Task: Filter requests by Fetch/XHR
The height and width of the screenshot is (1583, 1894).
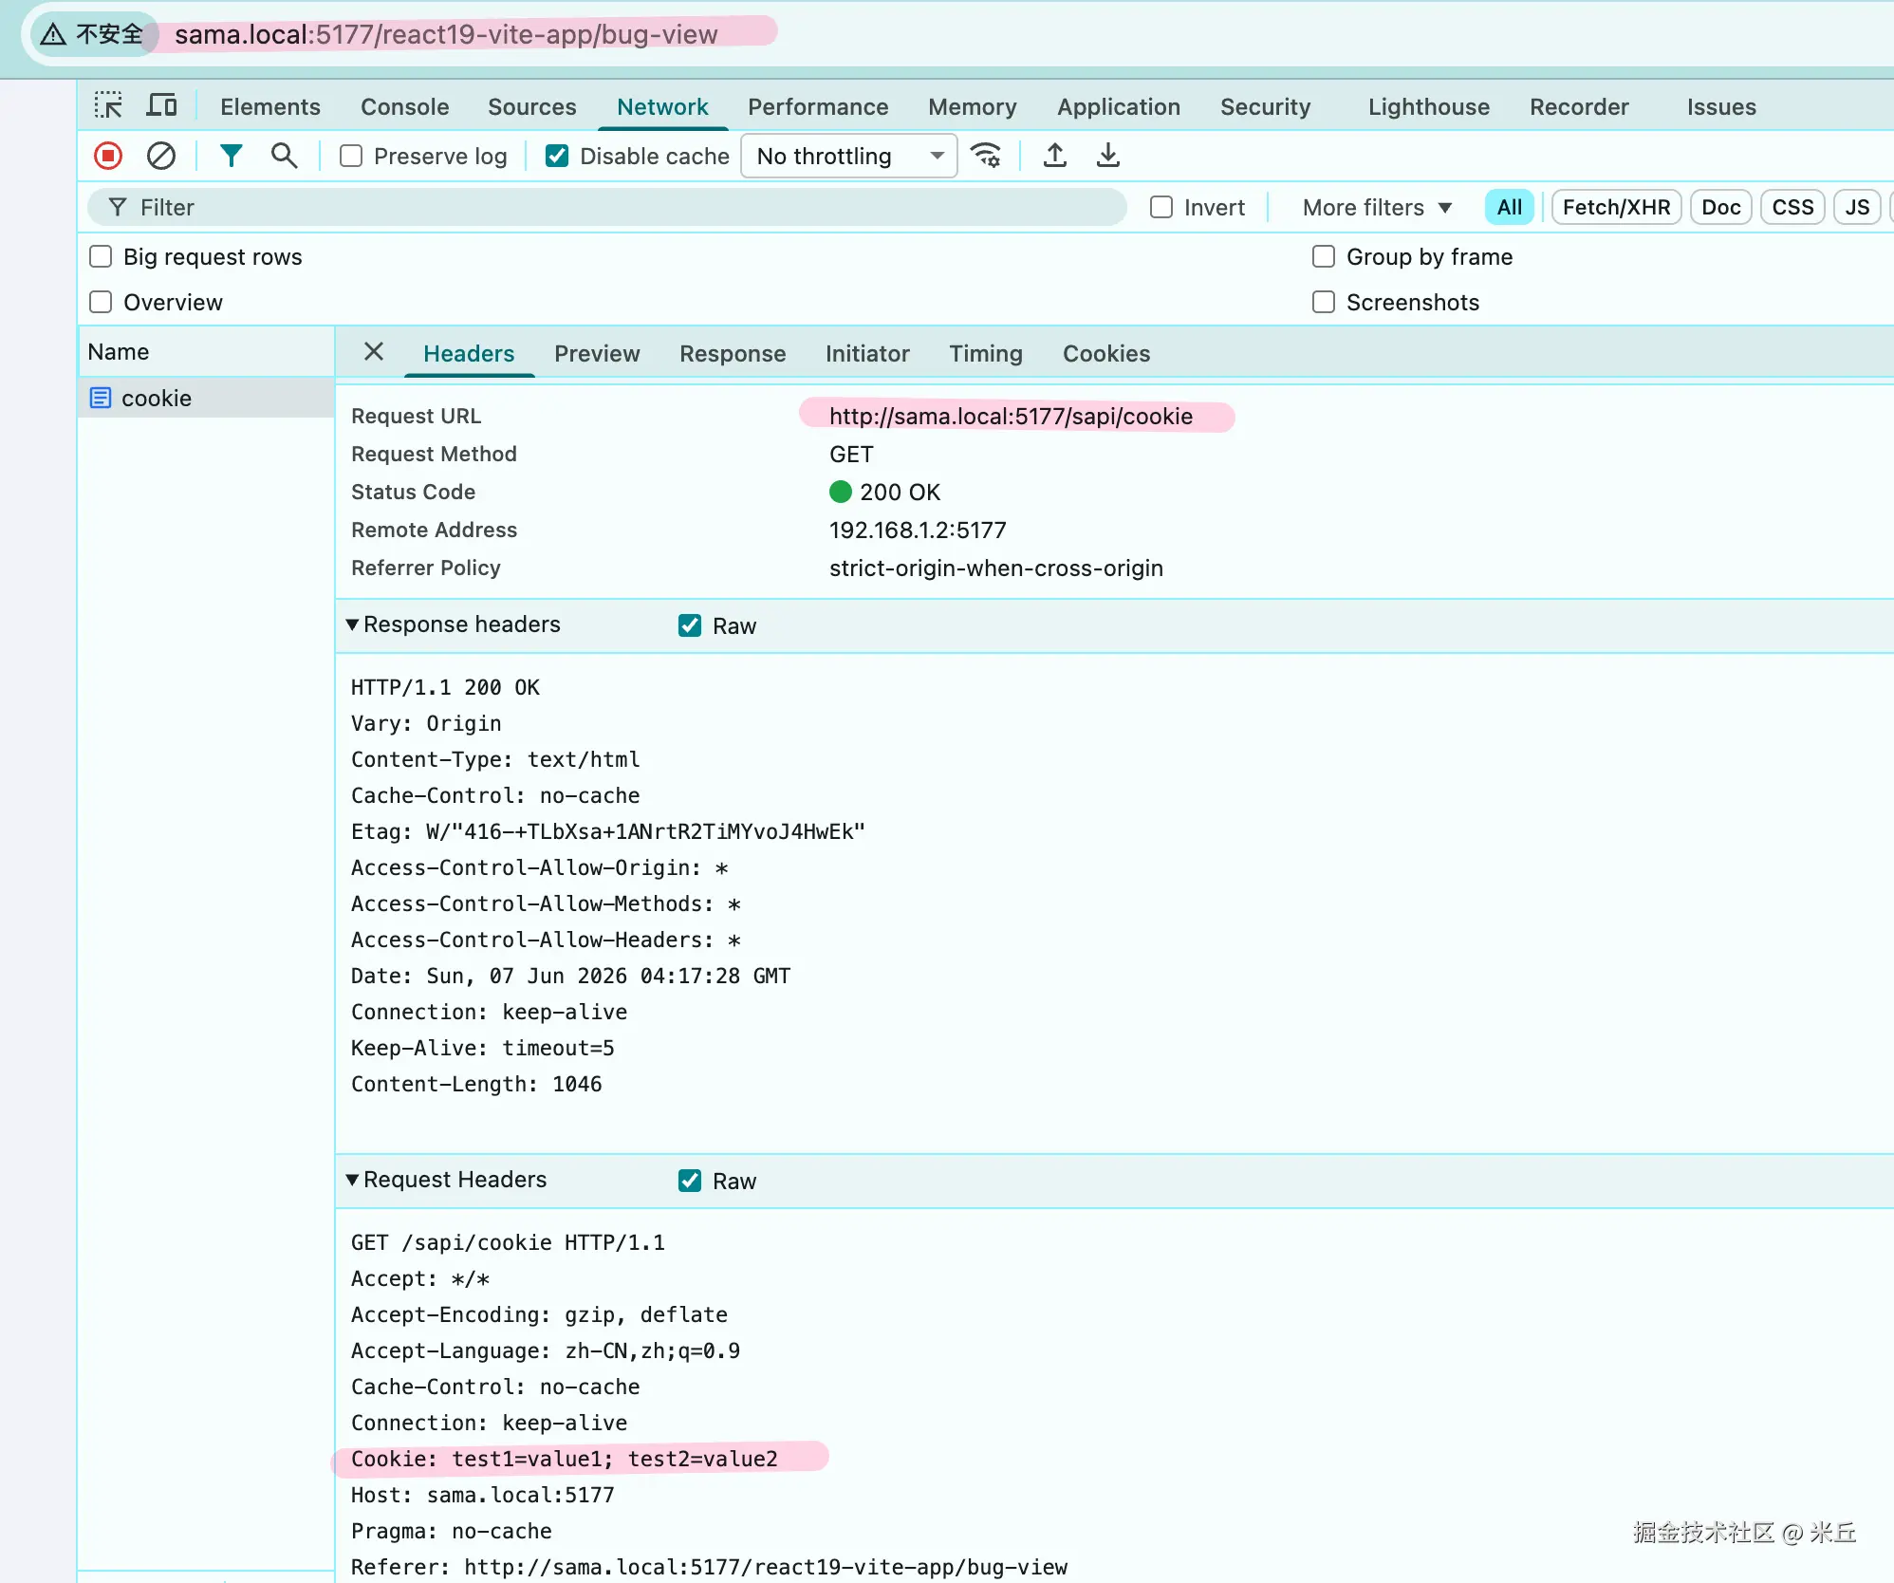Action: pos(1617,207)
